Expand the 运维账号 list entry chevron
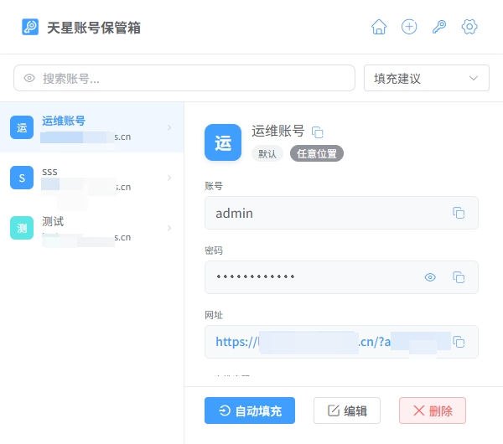 pyautogui.click(x=169, y=127)
